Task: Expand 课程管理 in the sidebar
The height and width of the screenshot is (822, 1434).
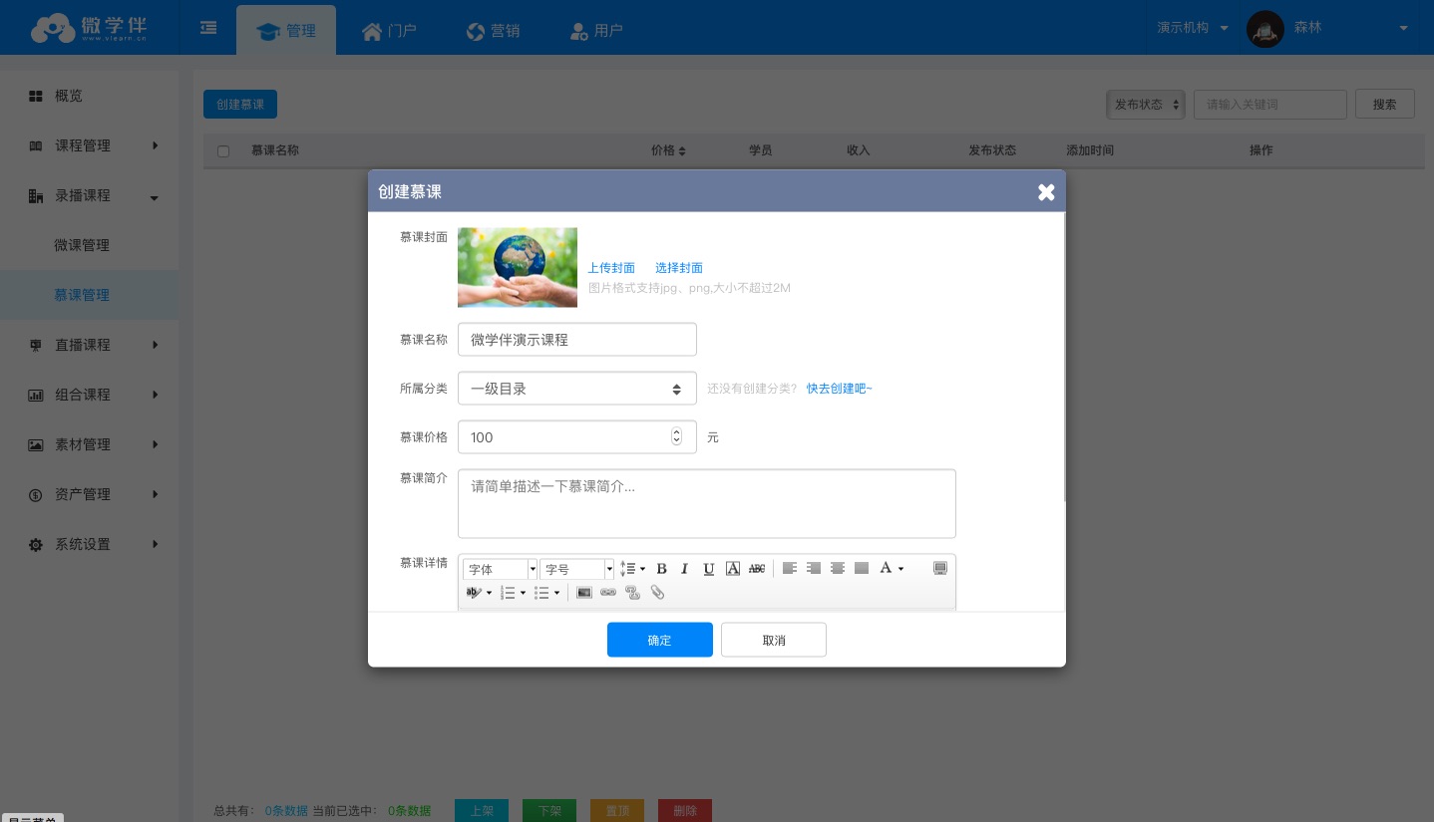Action: click(89, 145)
